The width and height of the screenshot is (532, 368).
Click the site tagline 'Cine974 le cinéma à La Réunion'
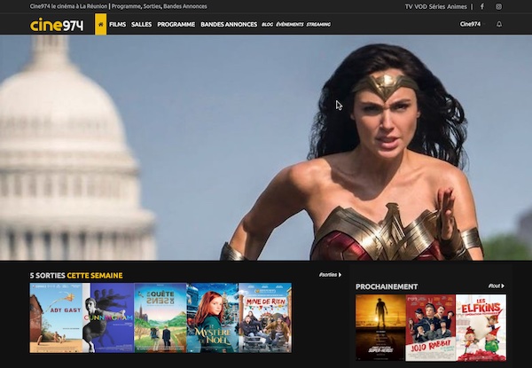click(68, 6)
